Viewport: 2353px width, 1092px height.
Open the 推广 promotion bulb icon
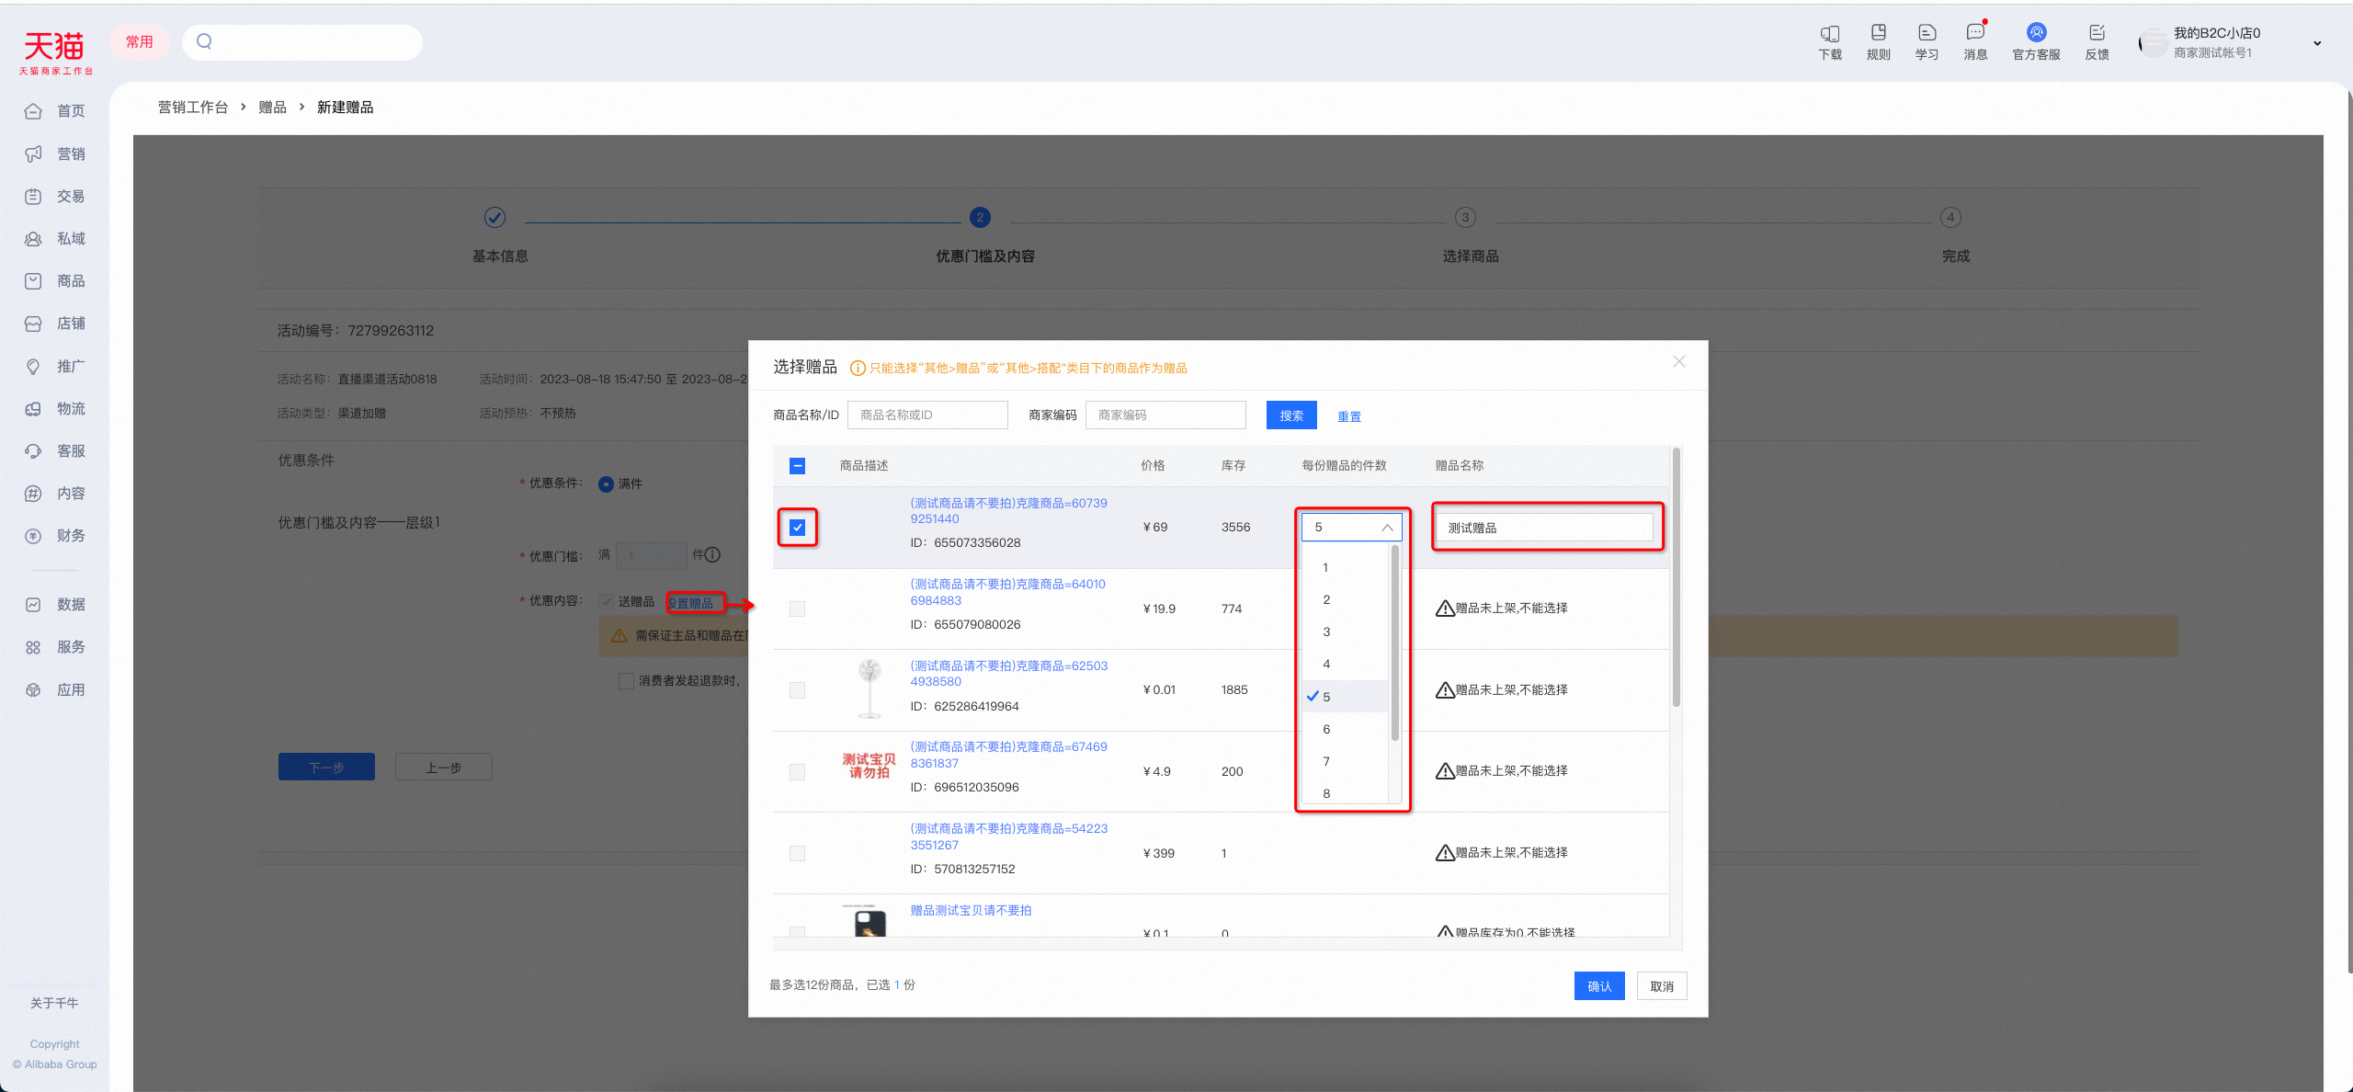tap(33, 366)
